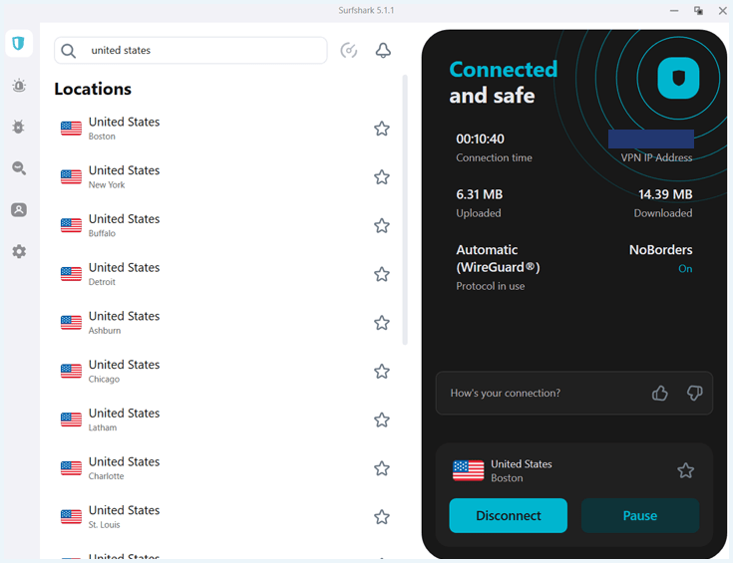Click the united states search field
Image resolution: width=733 pixels, height=563 pixels.
(x=190, y=51)
